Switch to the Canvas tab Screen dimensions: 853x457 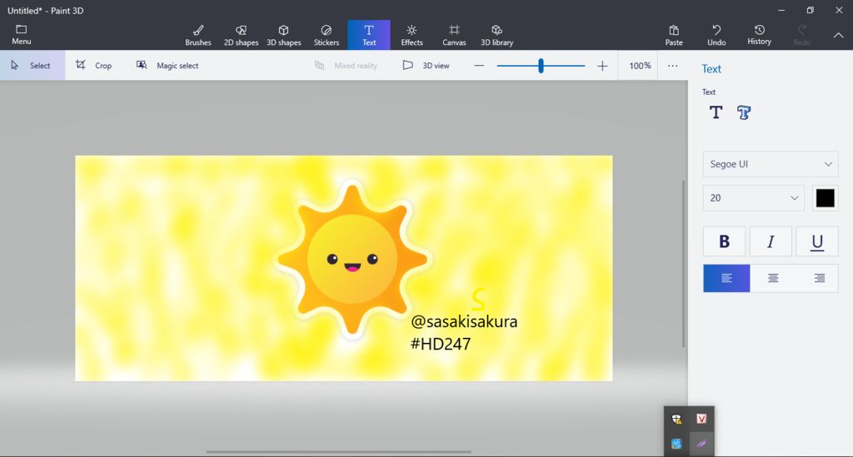click(454, 35)
